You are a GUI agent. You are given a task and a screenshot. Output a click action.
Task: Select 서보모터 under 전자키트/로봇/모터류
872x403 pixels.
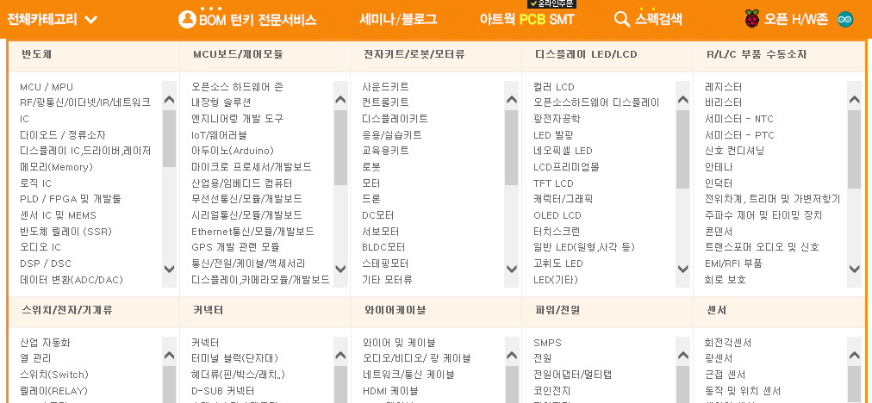380,232
